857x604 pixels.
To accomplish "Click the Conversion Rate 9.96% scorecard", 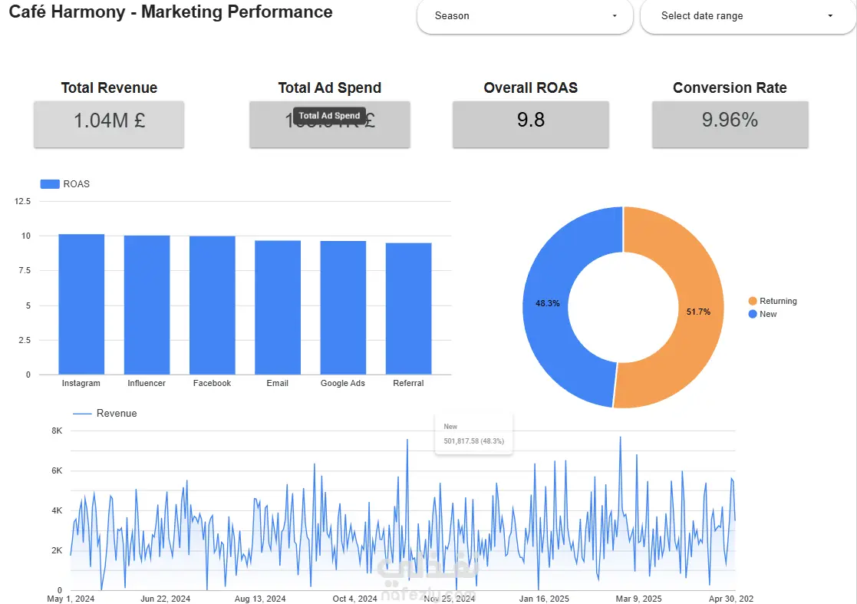I will click(x=730, y=124).
